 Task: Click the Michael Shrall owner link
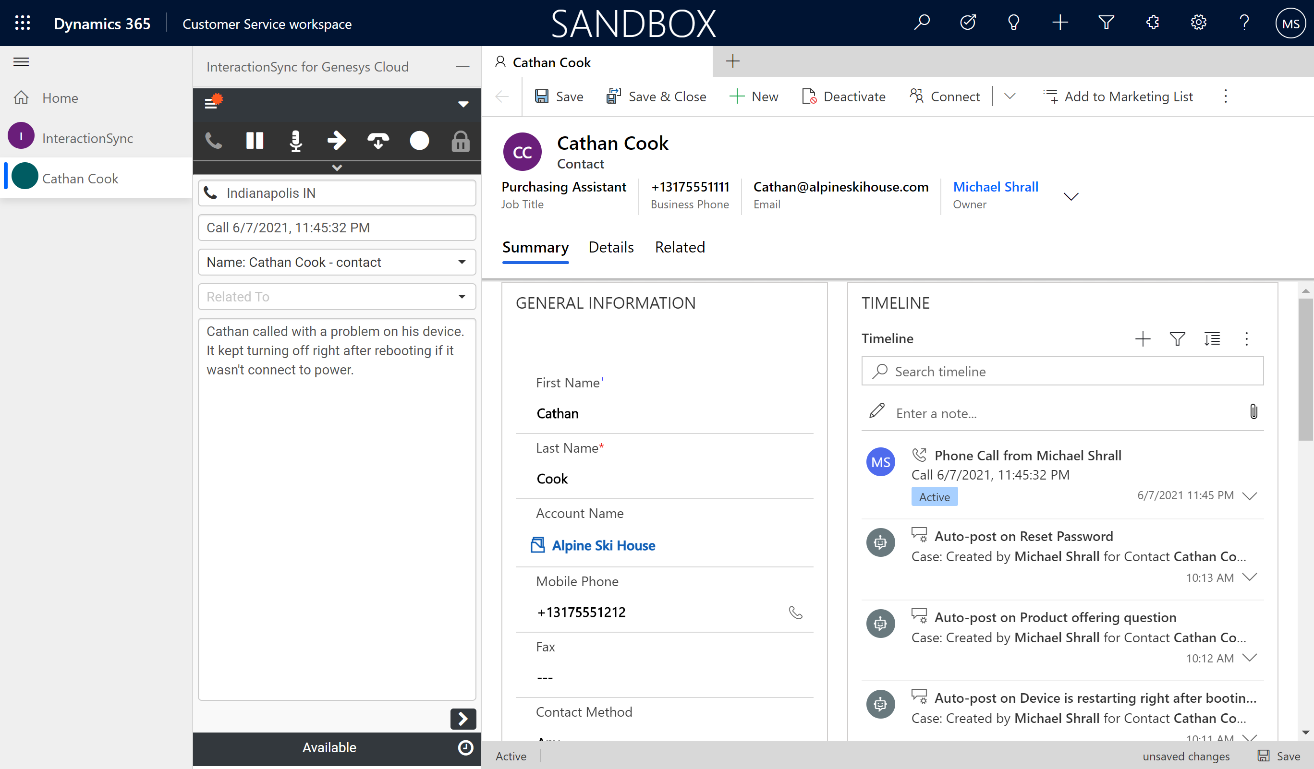pyautogui.click(x=996, y=187)
